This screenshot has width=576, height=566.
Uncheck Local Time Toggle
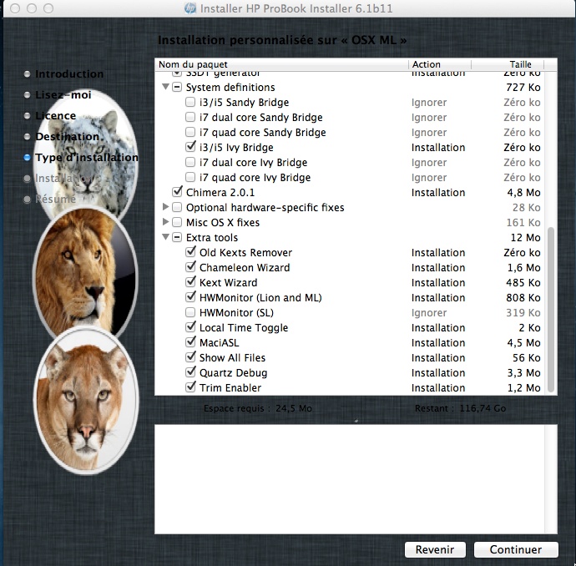coord(190,327)
